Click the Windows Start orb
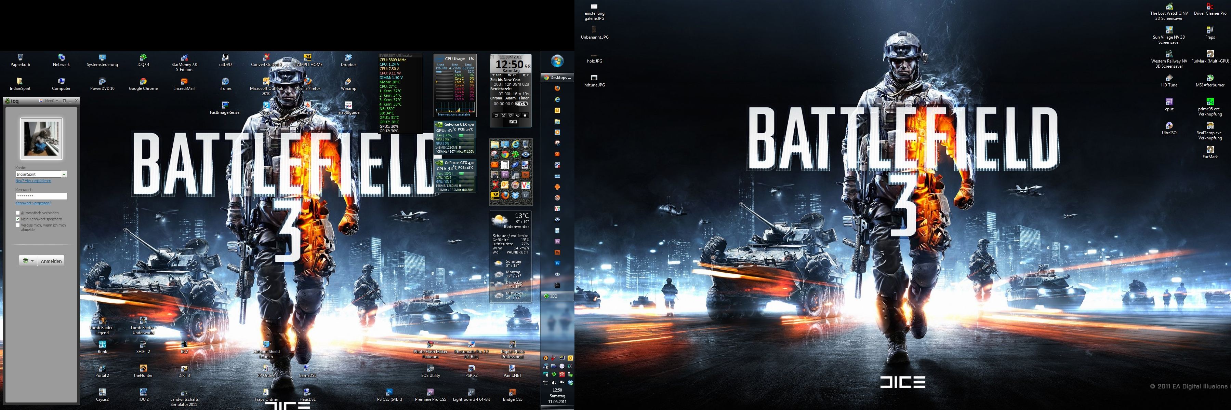 [x=558, y=61]
